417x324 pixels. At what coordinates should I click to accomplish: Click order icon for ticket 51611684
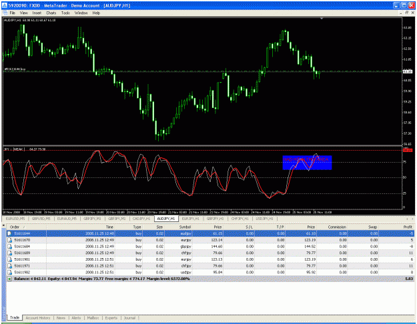click(x=9, y=247)
